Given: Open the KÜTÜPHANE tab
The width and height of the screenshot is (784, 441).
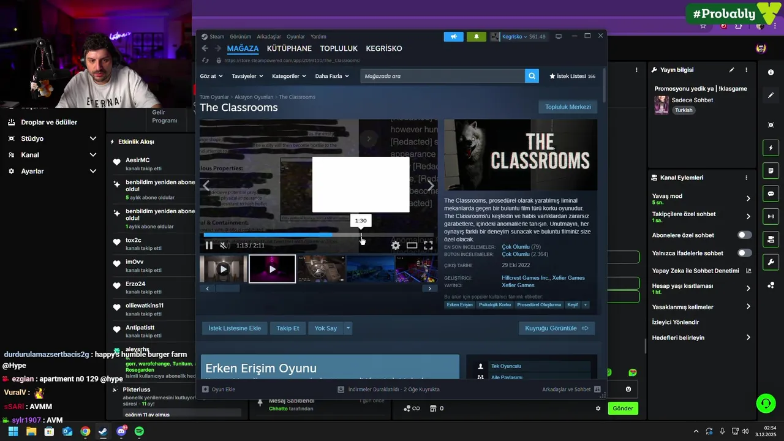Looking at the screenshot, I should [x=289, y=48].
